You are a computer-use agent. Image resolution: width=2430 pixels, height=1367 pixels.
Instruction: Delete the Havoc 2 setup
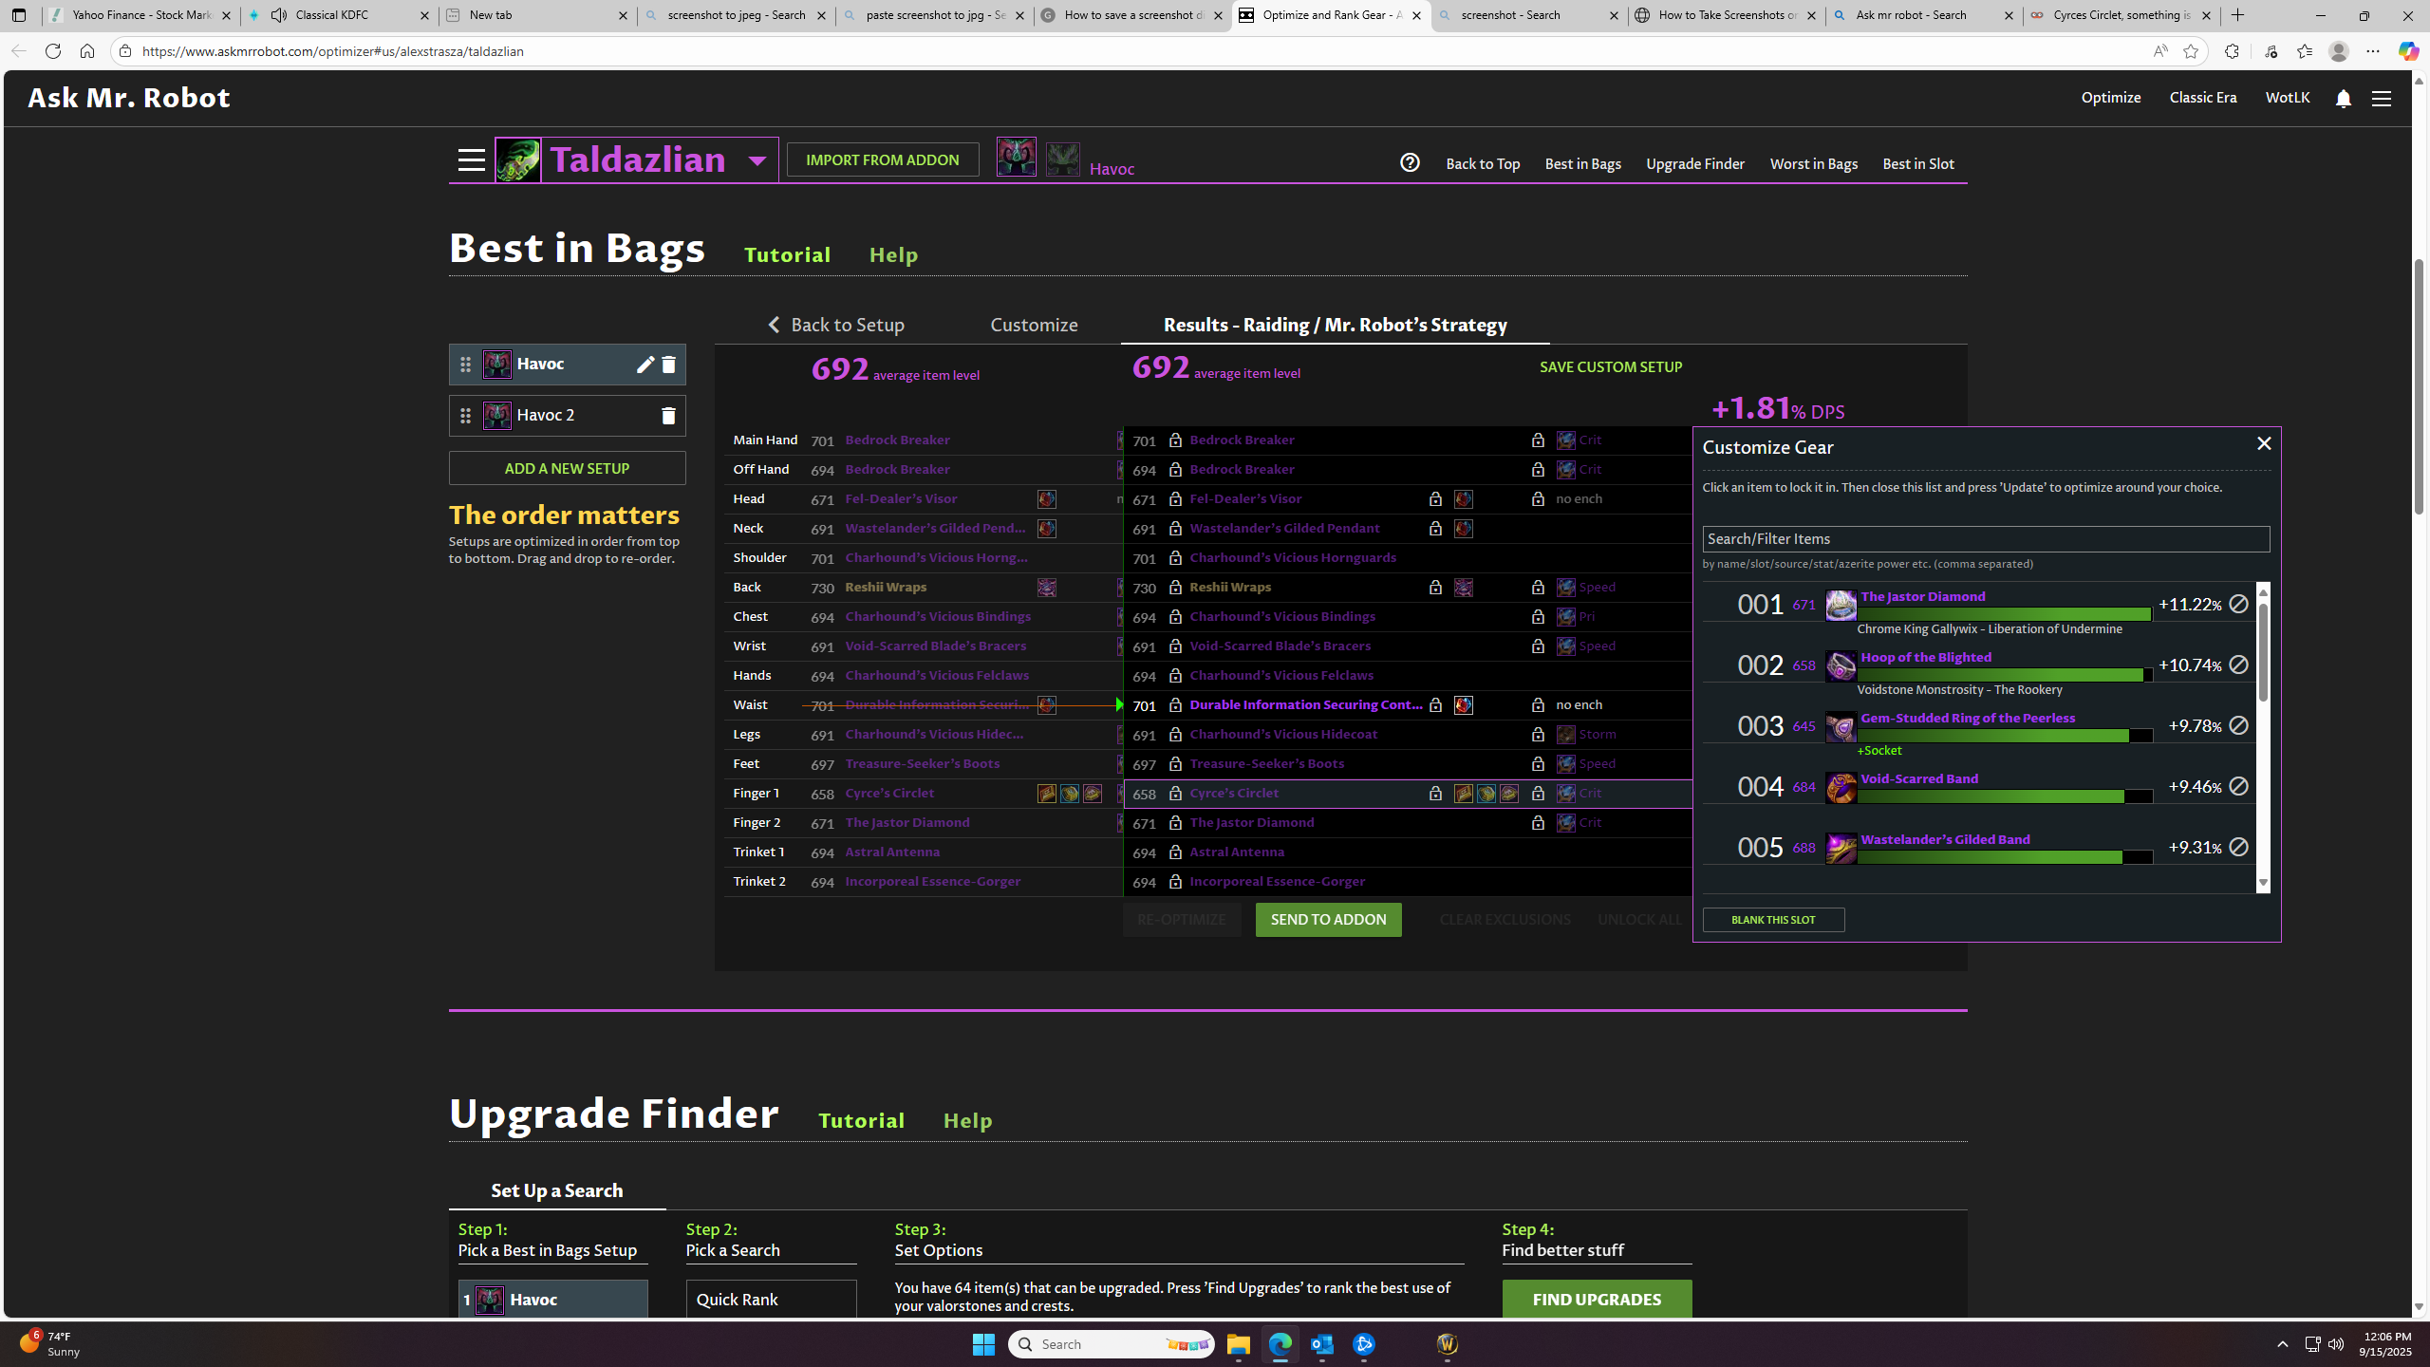pos(668,416)
